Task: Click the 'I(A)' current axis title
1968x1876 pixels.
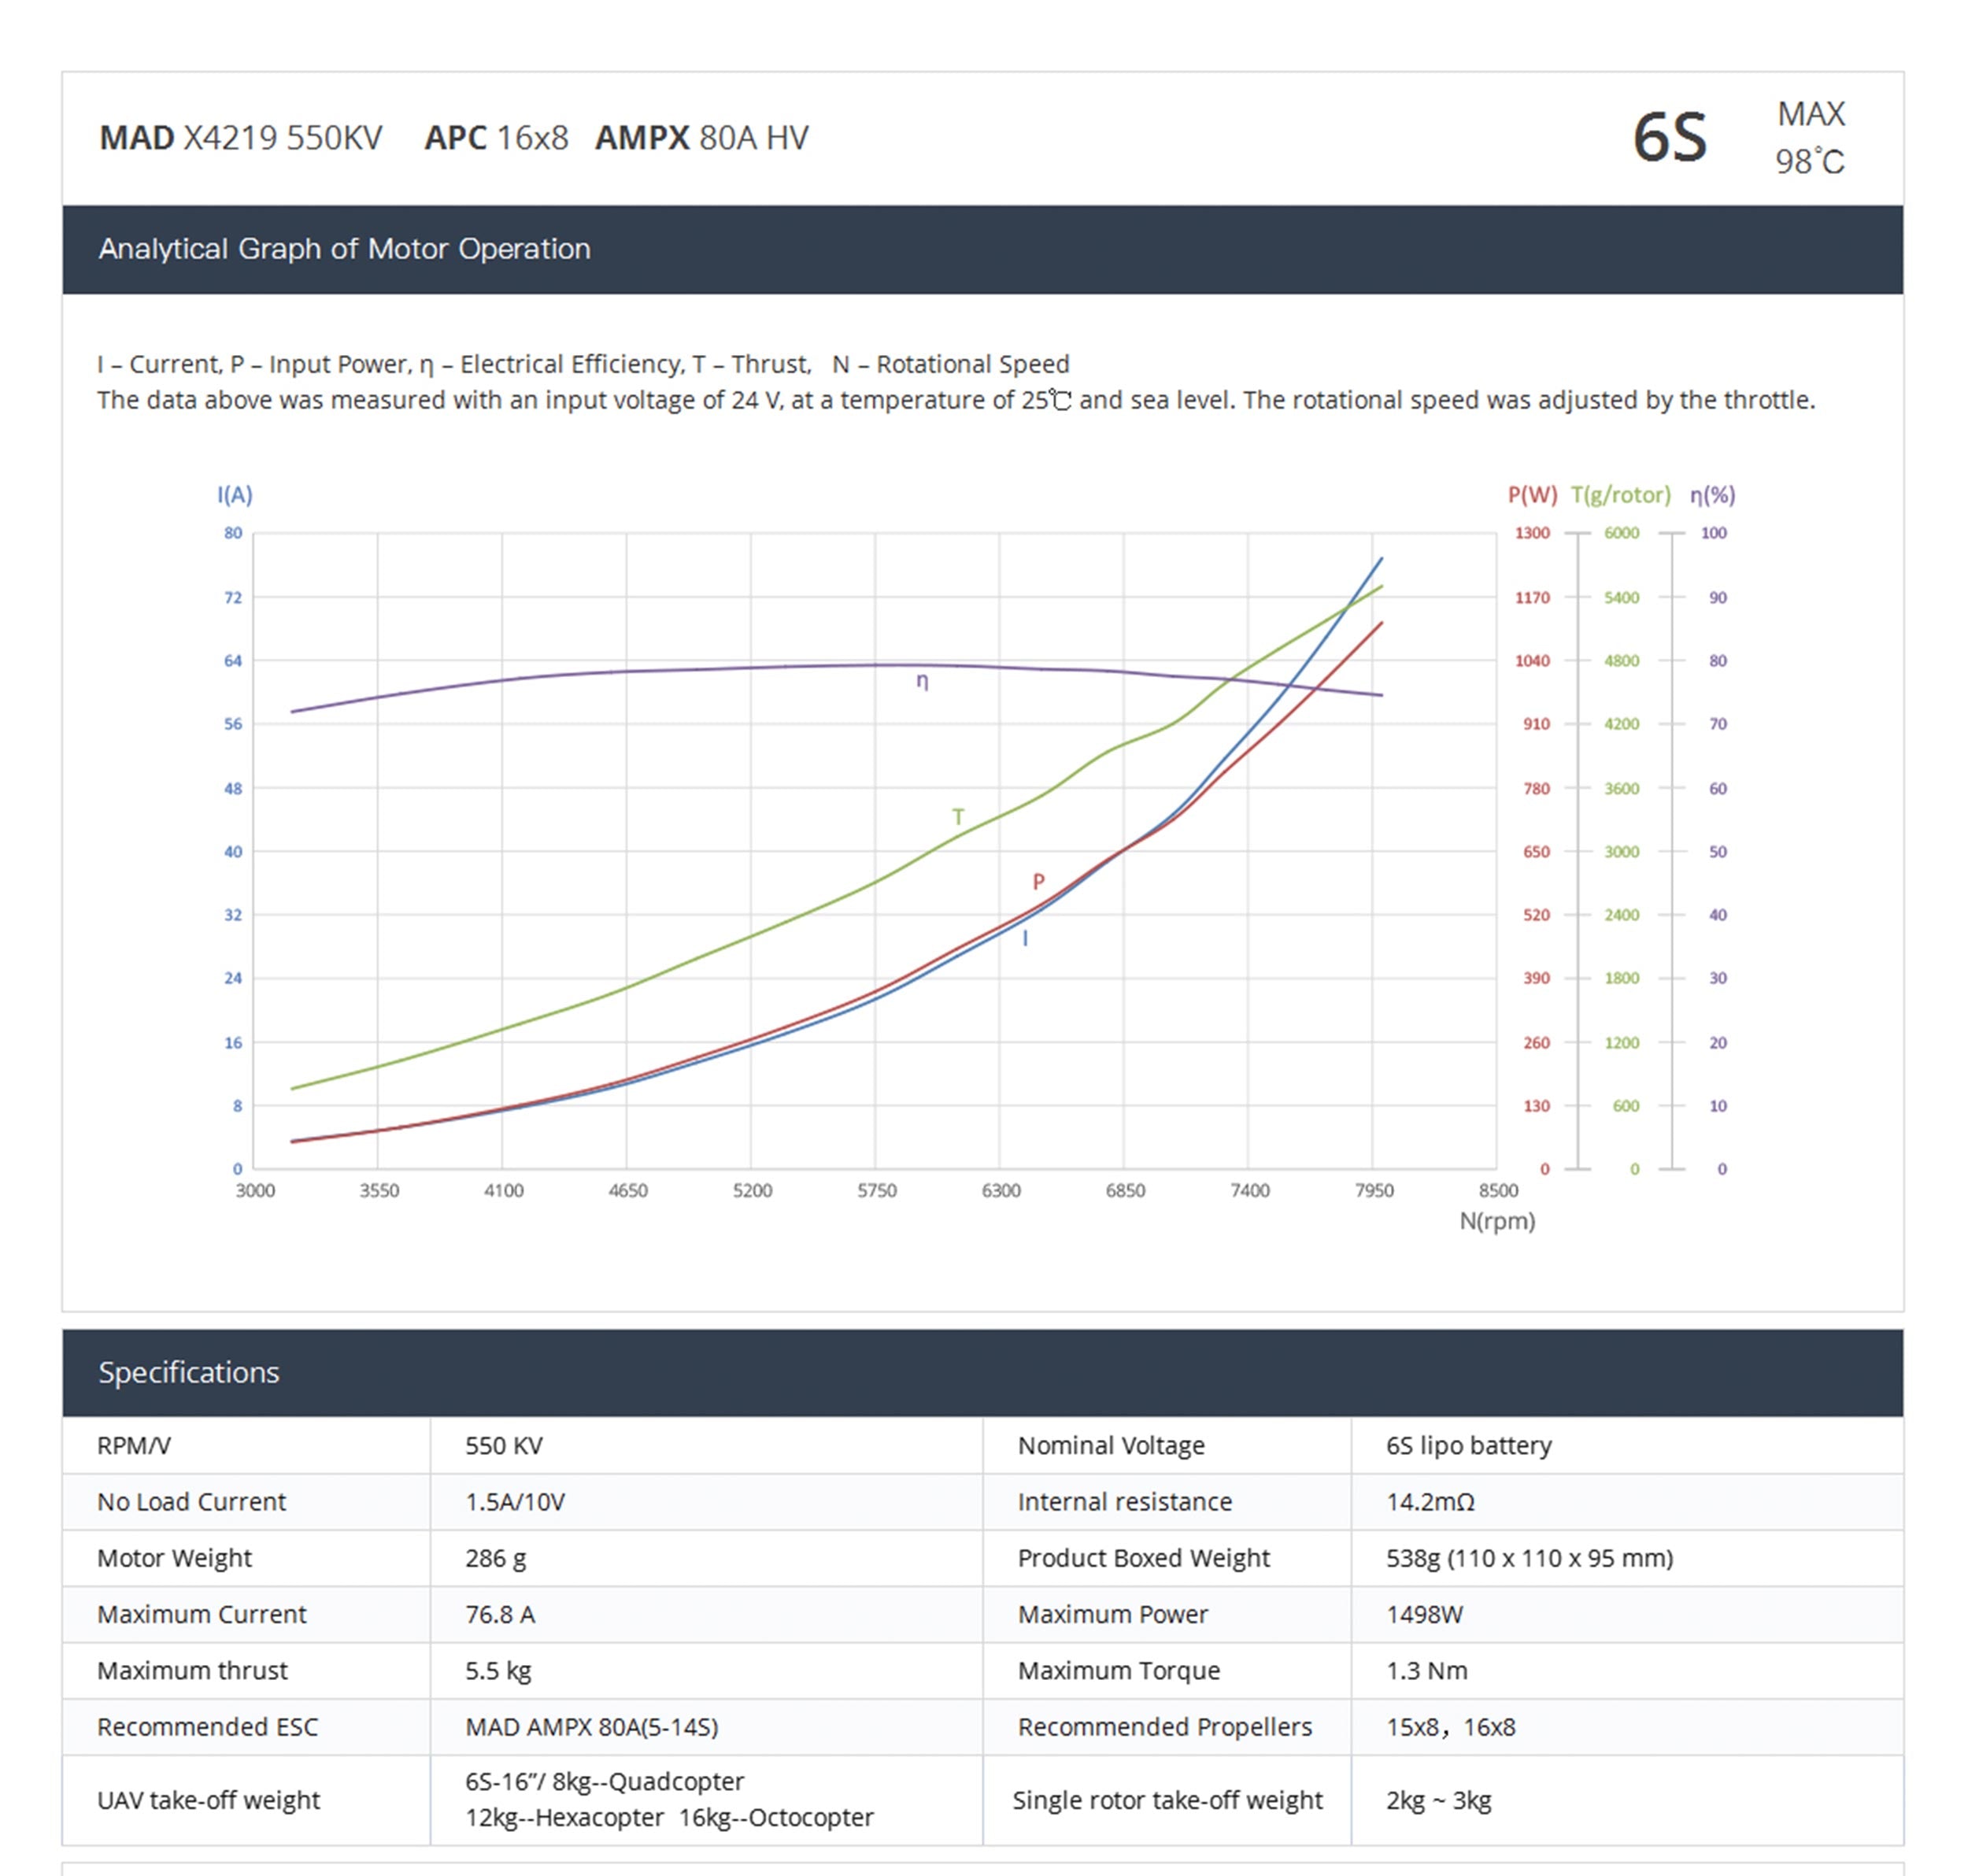Action: [x=235, y=494]
